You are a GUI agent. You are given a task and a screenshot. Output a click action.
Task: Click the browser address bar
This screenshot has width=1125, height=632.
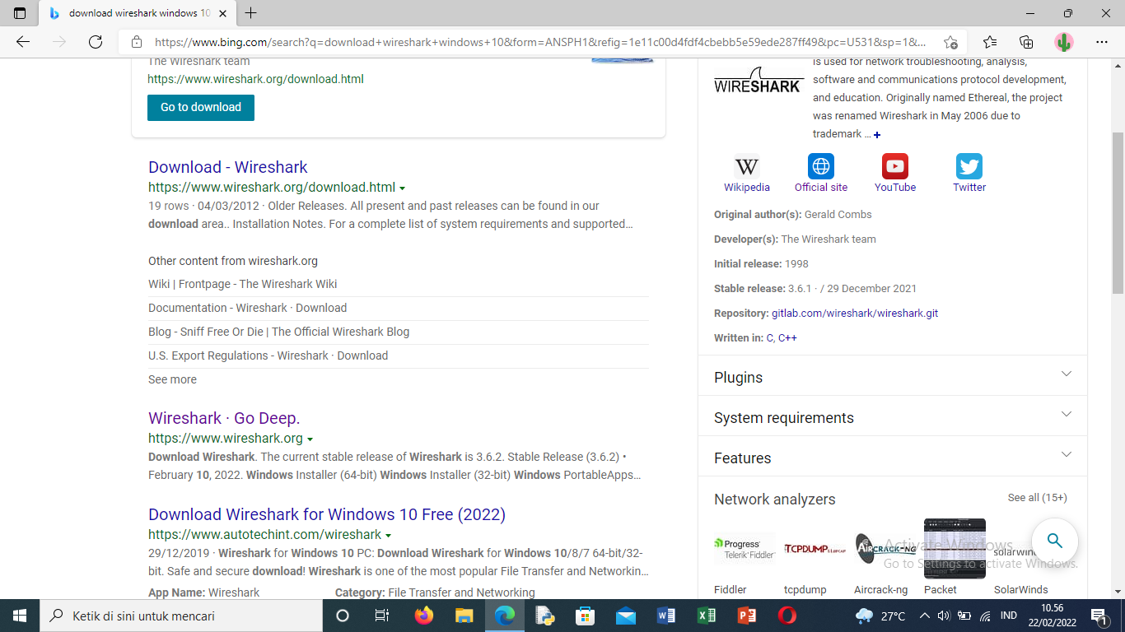[x=539, y=42]
